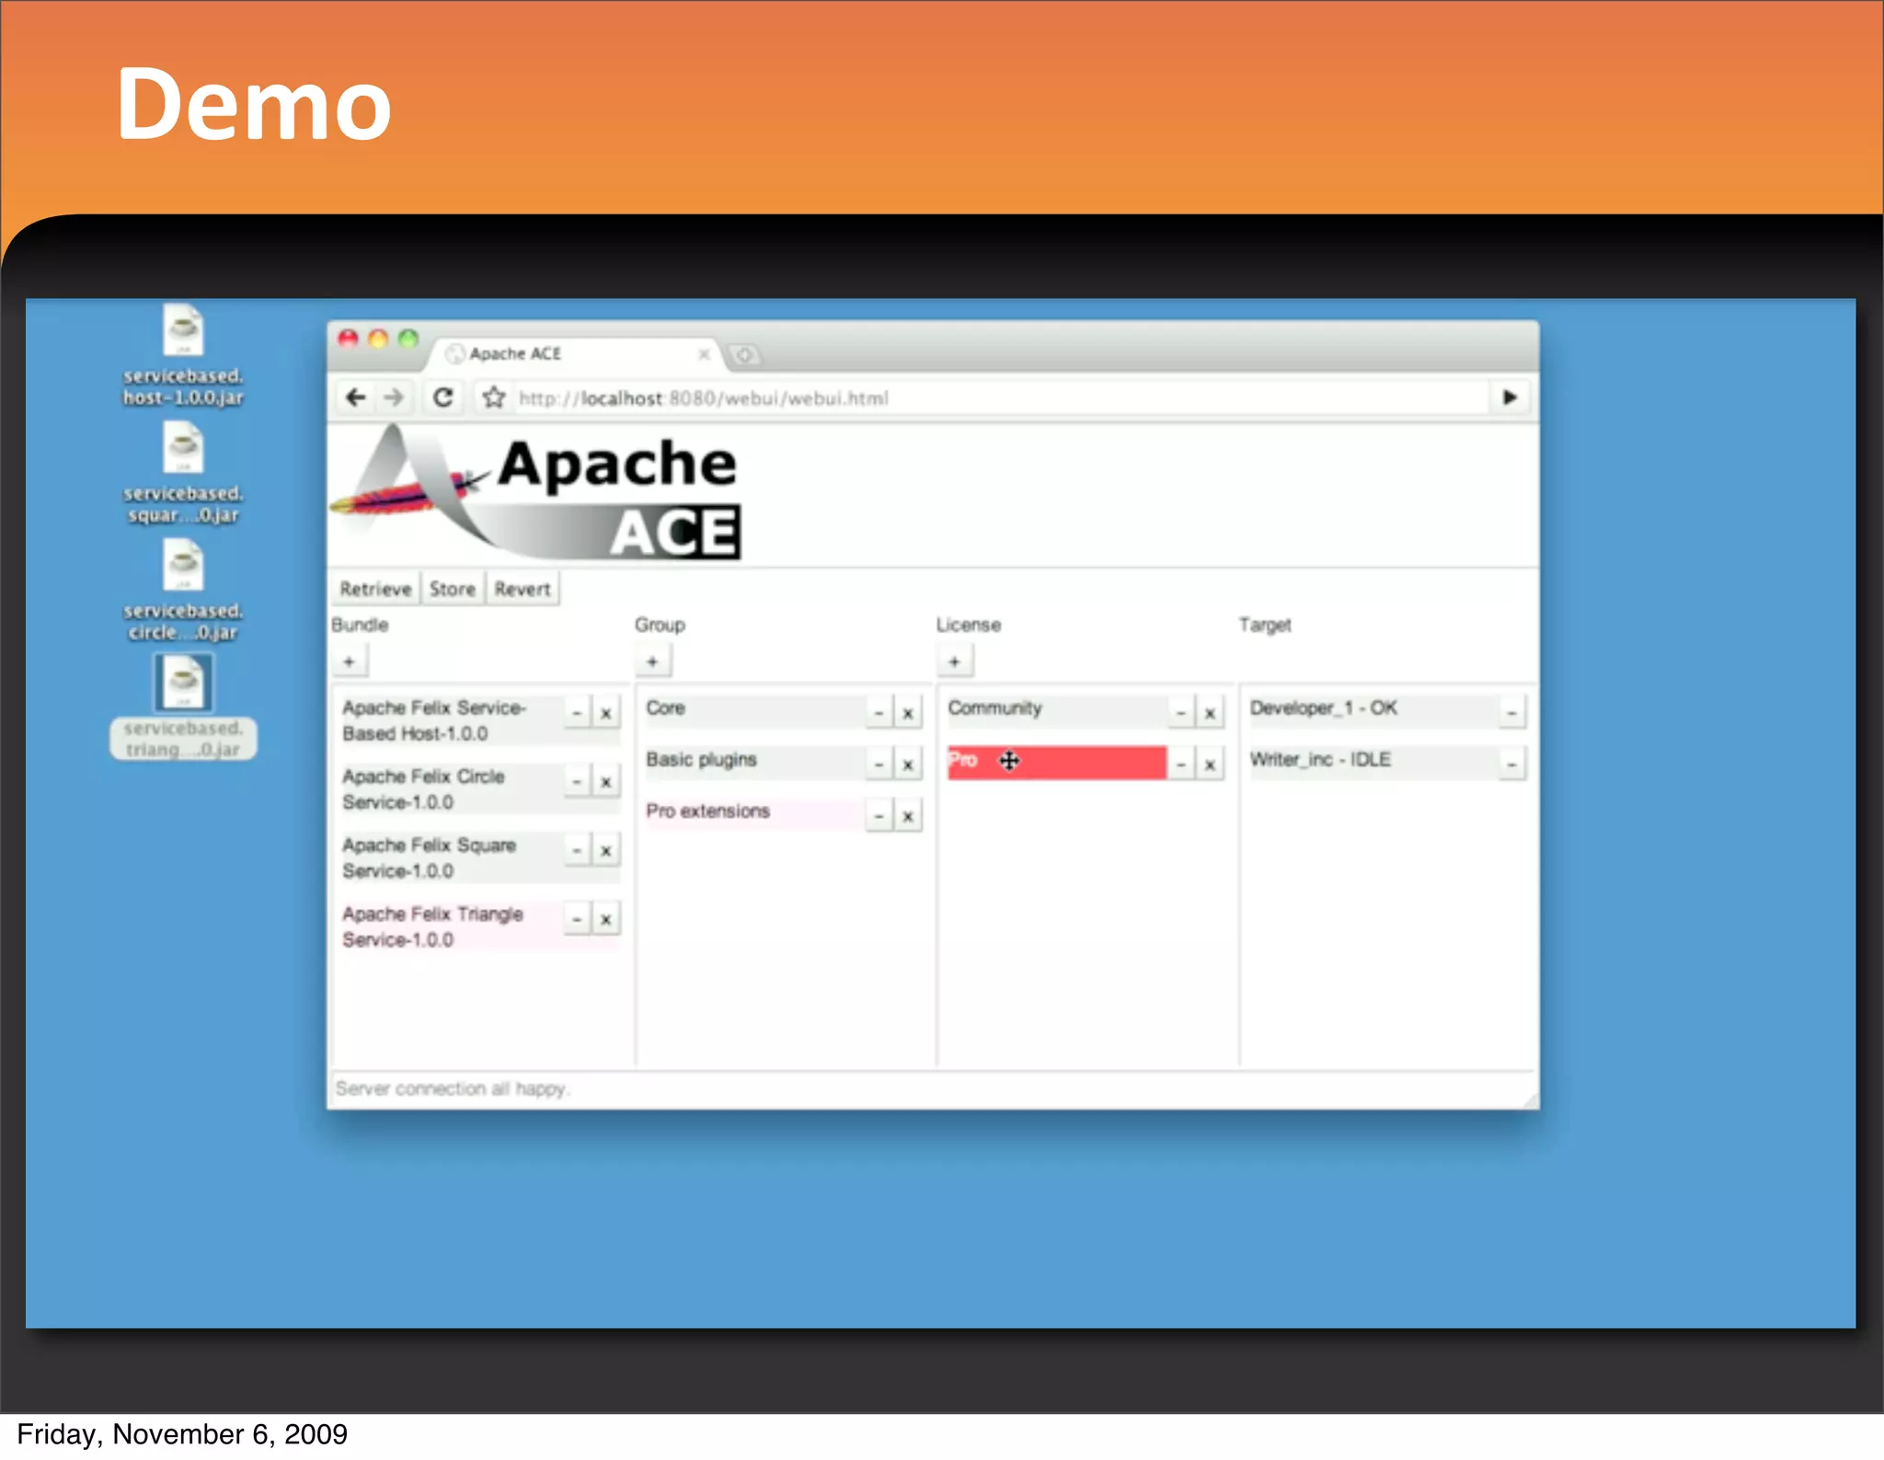Click the browser back arrow
This screenshot has height=1460, width=1884.
click(x=356, y=397)
